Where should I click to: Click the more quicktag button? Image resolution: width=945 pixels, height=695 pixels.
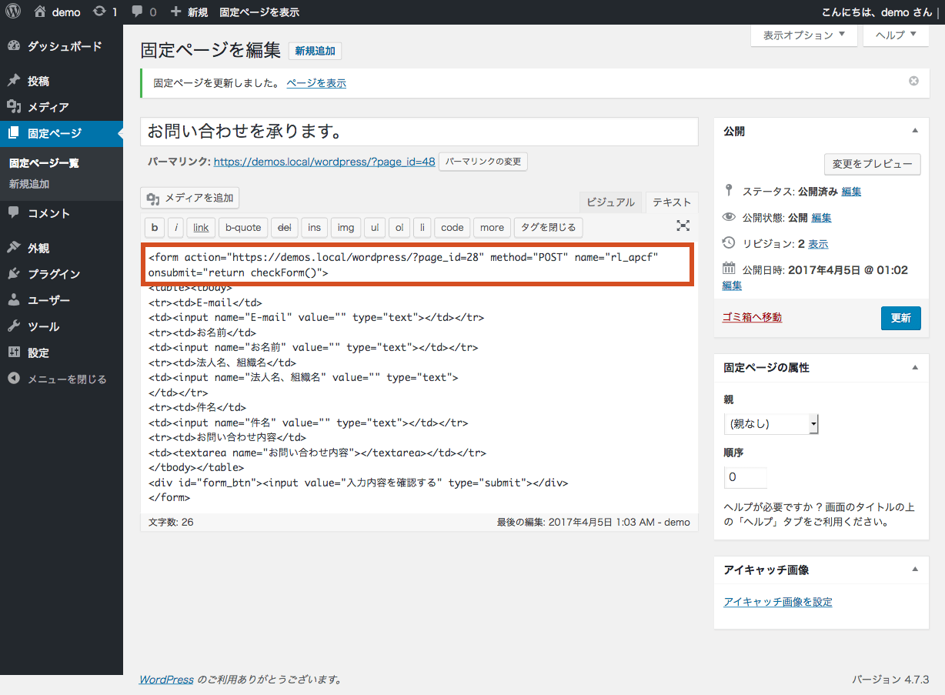[492, 227]
